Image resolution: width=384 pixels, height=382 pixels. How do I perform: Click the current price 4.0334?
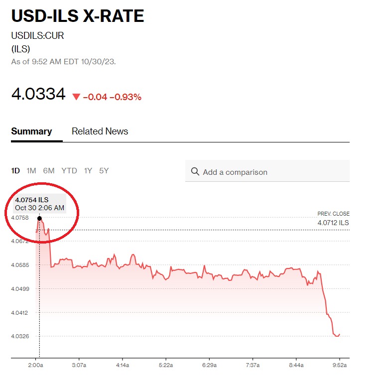pyautogui.click(x=38, y=94)
